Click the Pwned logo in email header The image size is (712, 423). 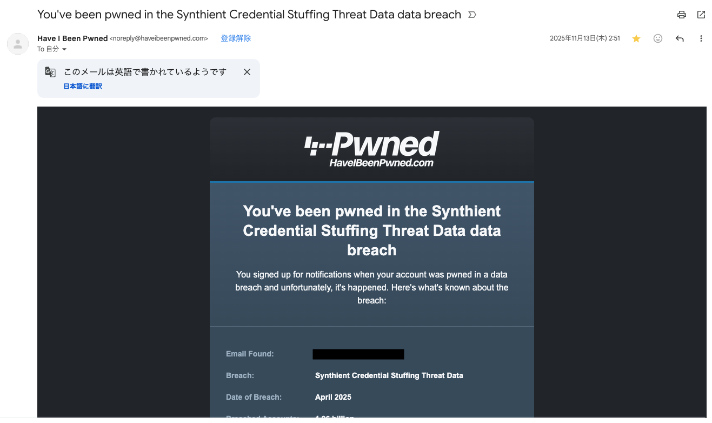(x=372, y=144)
